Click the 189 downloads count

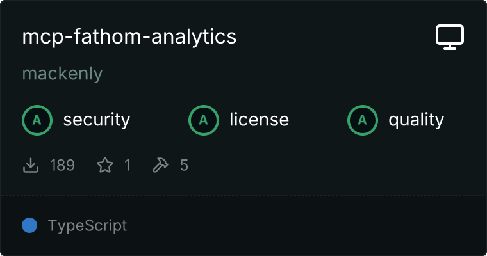[62, 166]
